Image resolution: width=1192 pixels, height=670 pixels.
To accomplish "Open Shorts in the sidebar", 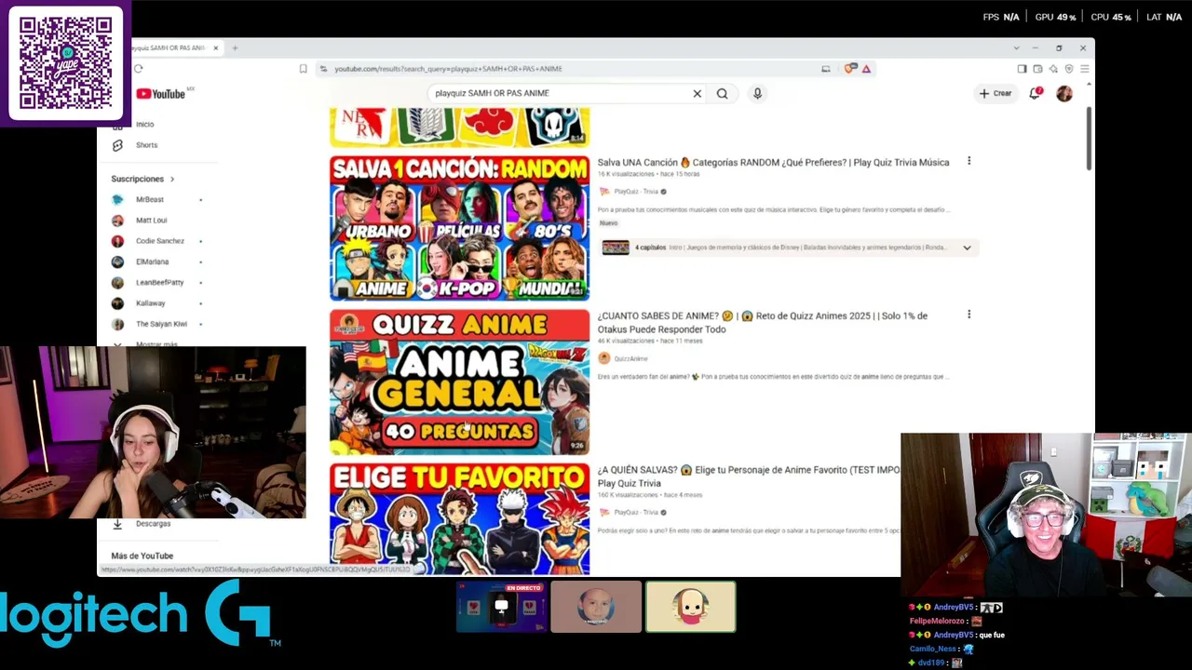I will [147, 145].
